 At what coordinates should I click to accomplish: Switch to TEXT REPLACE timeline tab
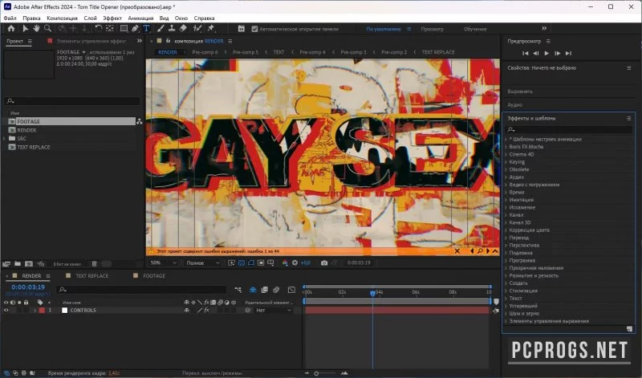[91, 276]
